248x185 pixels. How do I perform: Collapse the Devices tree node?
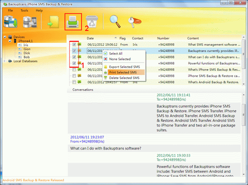pyautogui.click(x=5, y=37)
